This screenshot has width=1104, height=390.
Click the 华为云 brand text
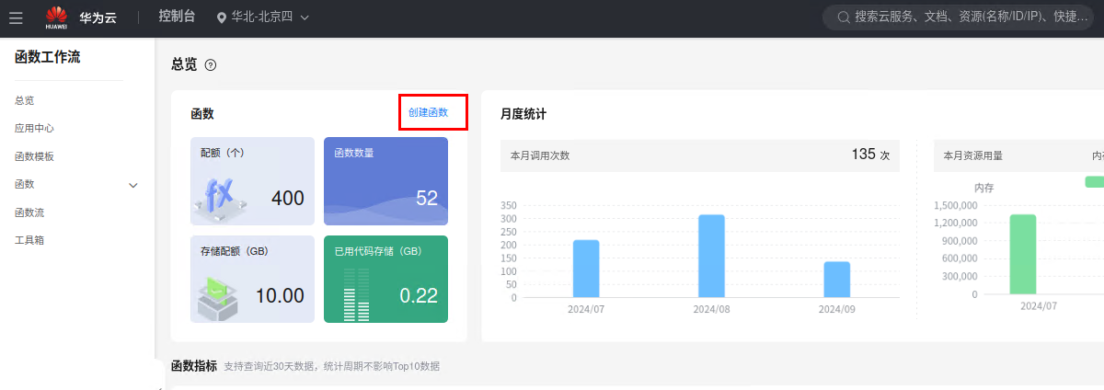(x=98, y=17)
